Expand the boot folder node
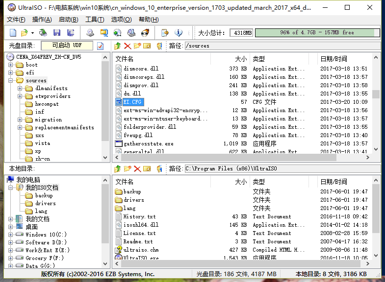The height and width of the screenshot is (282, 385). [x=10, y=65]
